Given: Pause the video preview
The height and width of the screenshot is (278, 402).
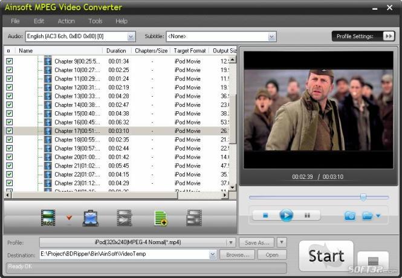Looking at the screenshot, I should click(x=307, y=215).
